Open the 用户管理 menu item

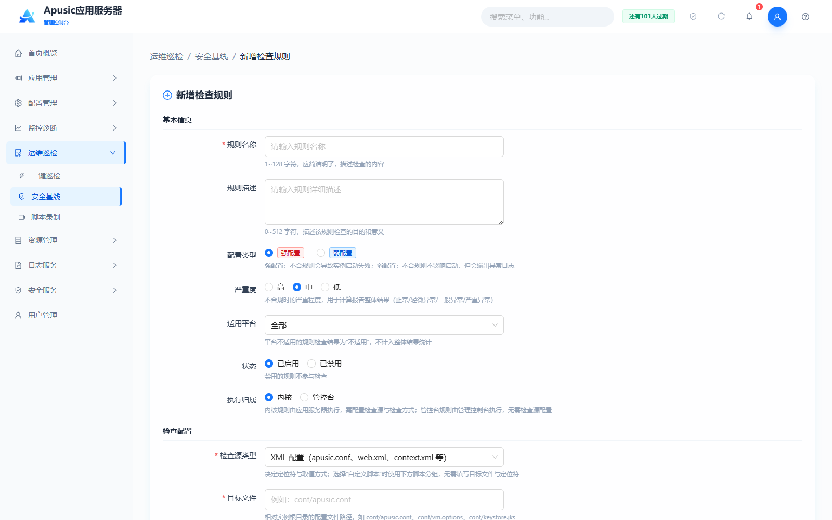(x=66, y=315)
